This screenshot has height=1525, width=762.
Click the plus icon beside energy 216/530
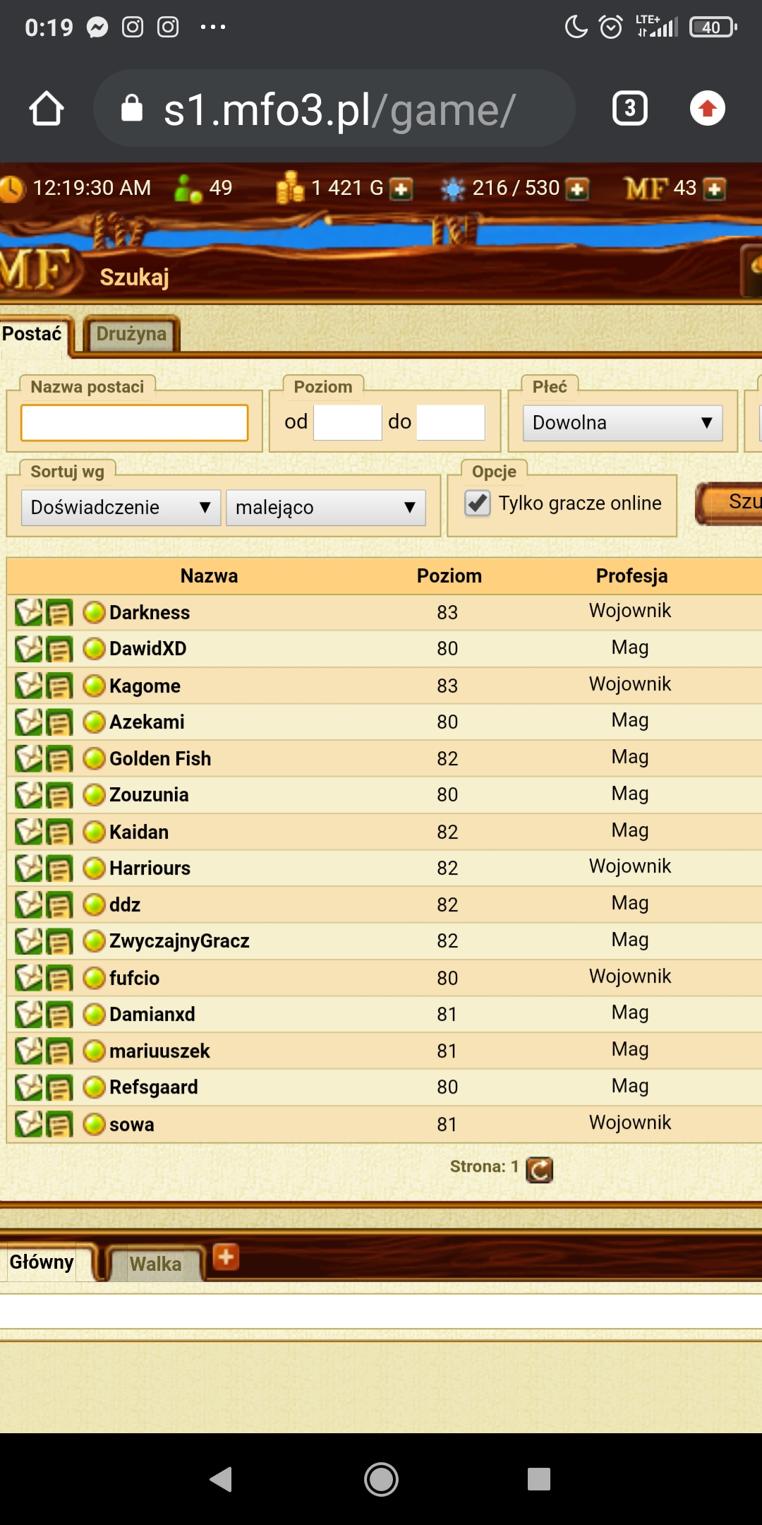577,189
